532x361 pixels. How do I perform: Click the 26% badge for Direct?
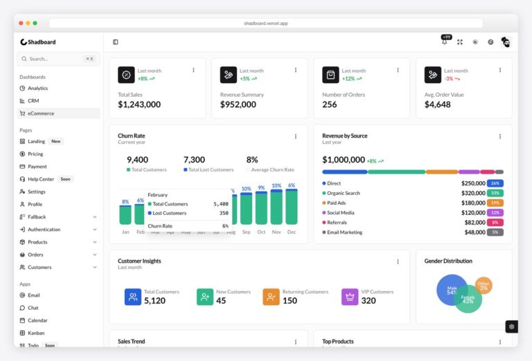pos(495,183)
